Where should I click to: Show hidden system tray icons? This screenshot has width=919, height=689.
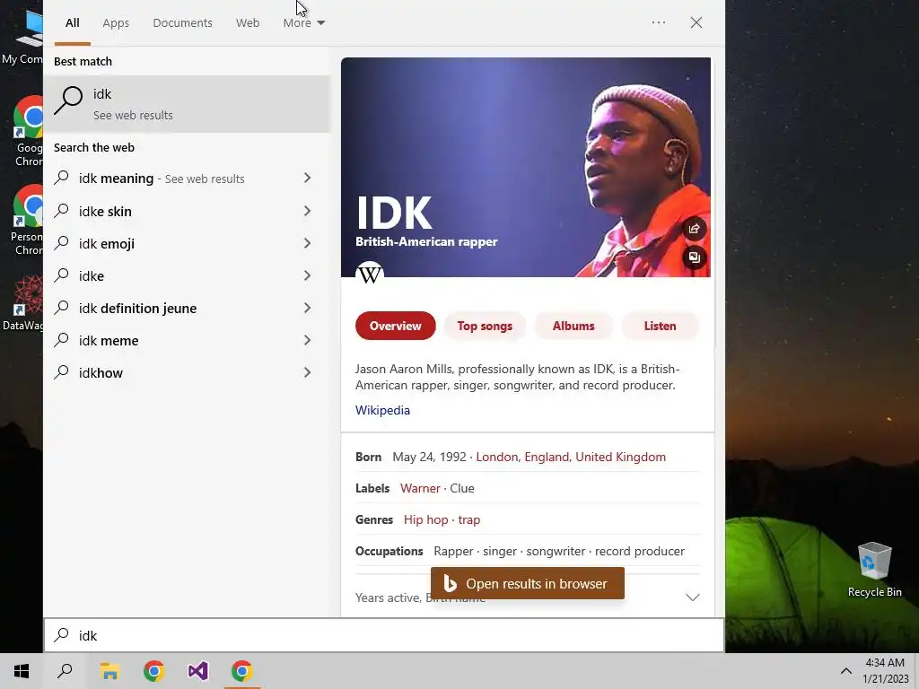pyautogui.click(x=845, y=671)
